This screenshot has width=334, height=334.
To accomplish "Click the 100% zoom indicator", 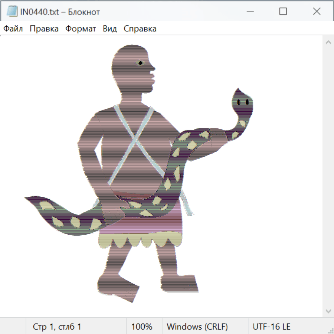I will 142,327.
